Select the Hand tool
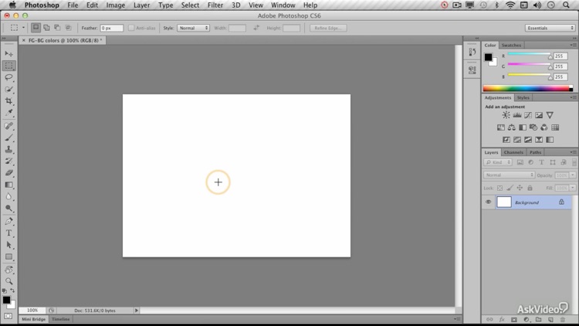The image size is (579, 326). (x=8, y=270)
